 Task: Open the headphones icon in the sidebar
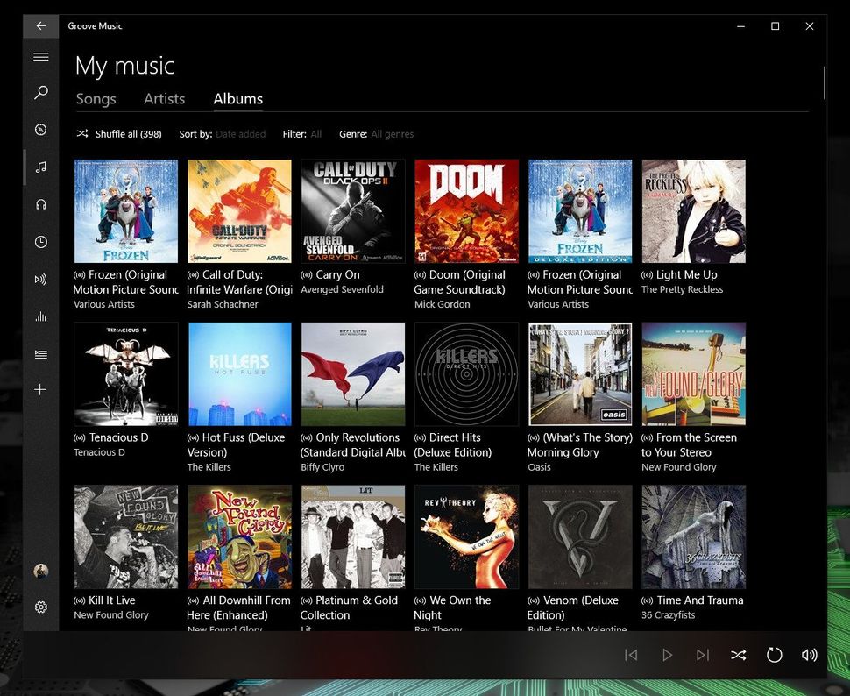click(40, 203)
